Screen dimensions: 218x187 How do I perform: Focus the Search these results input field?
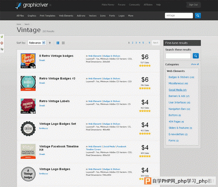tap(178, 56)
